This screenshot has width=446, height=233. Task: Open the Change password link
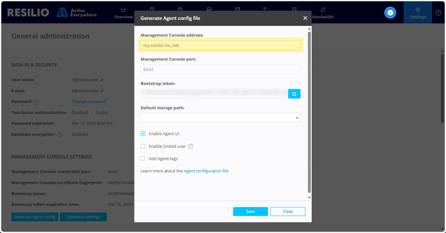click(89, 102)
